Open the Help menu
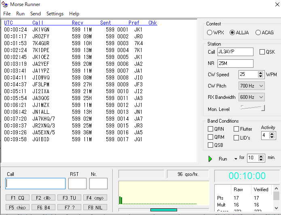This screenshot has width=281, height=215. (x=74, y=14)
